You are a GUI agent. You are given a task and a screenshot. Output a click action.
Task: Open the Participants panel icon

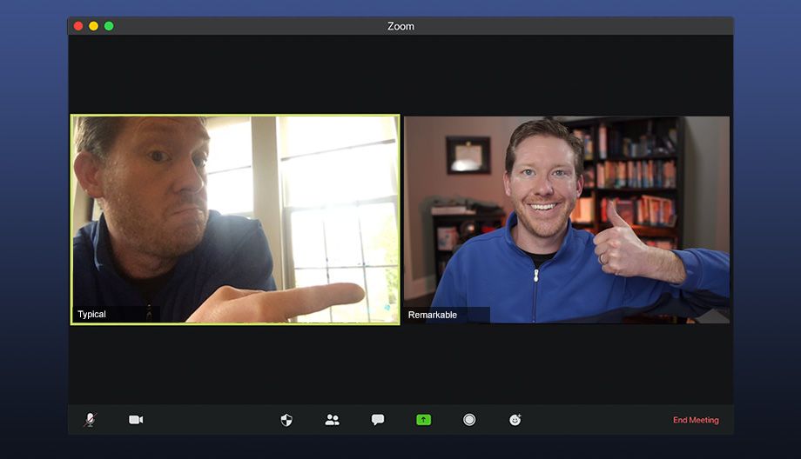point(332,420)
